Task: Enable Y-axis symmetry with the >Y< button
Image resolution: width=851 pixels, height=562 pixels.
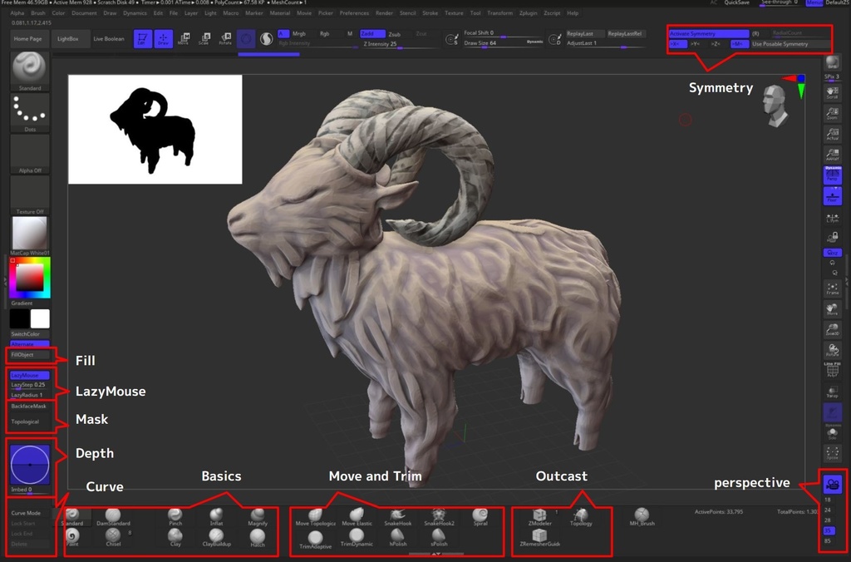Action: (694, 44)
